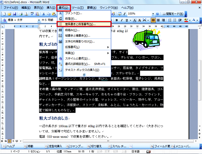Click the Open folder icon
Screen dimensions: 202x154
coord(9,14)
